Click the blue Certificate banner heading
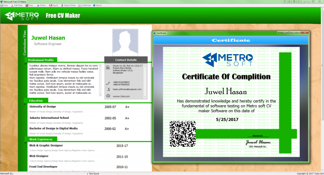 [231, 40]
